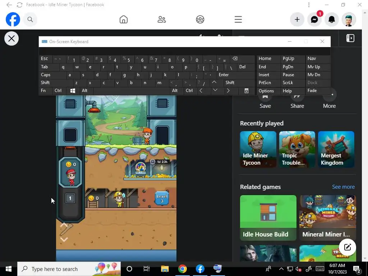Click PrtScn key on On-Screen Keyboard
The width and height of the screenshot is (368, 276).
click(x=268, y=83)
